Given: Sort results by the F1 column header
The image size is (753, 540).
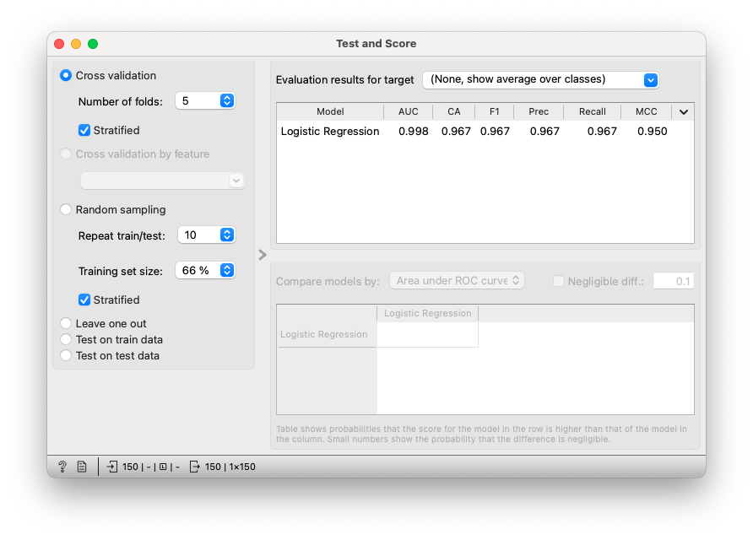Looking at the screenshot, I should 494,112.
